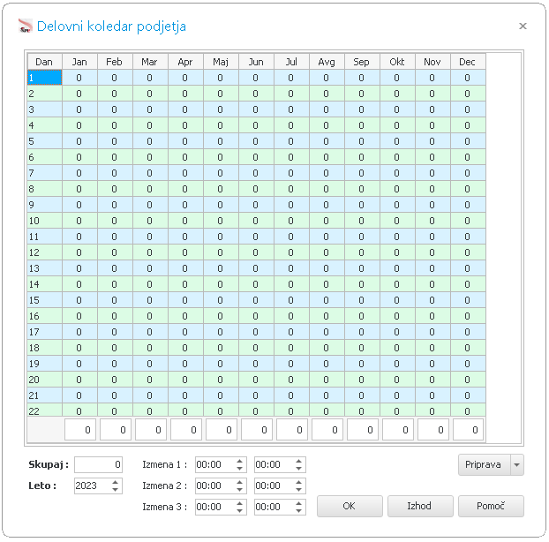Click the Izmena 1 start time field

tap(215, 465)
